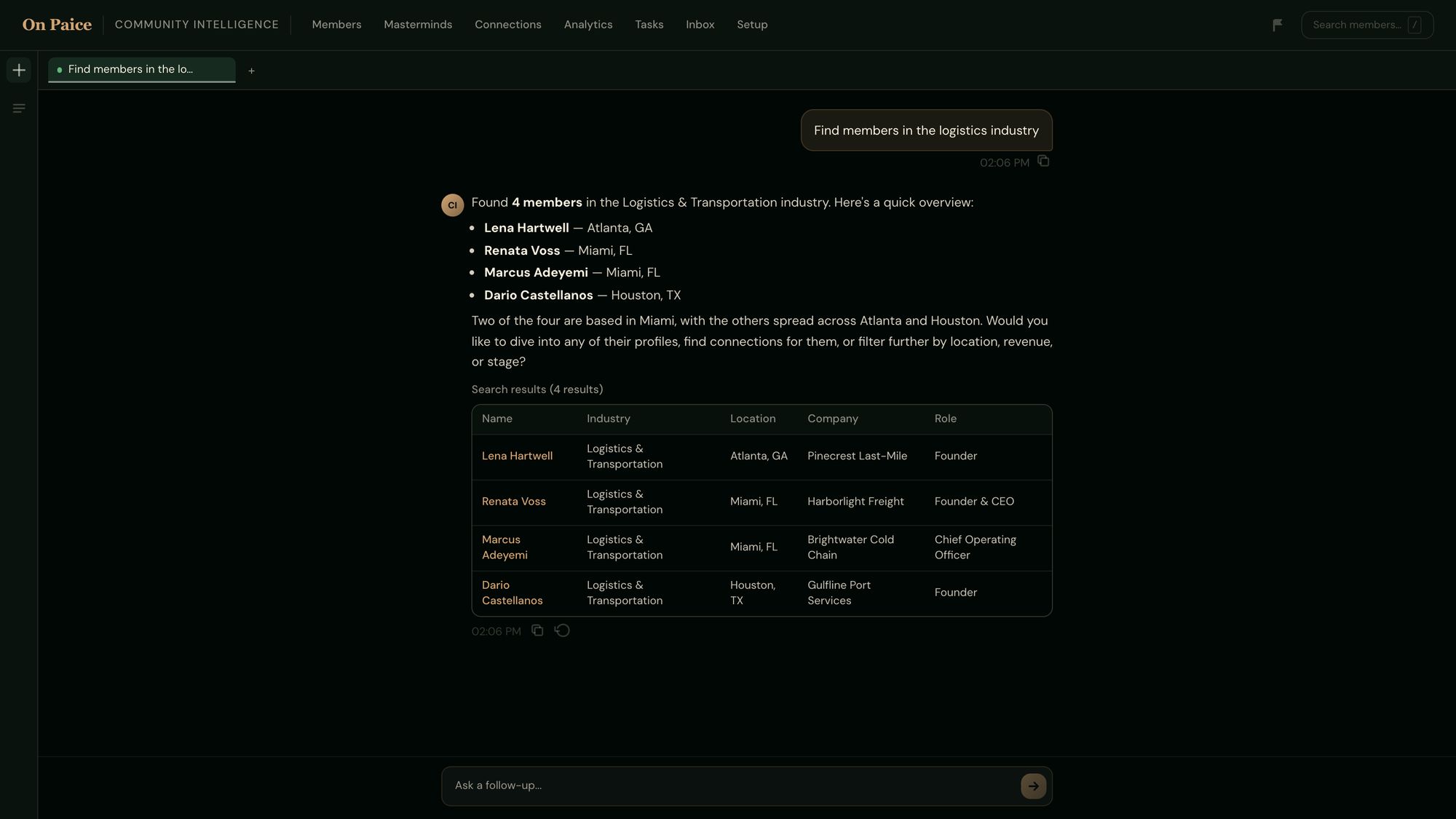Click the Location column header
This screenshot has height=819, width=1456.
coord(752,419)
